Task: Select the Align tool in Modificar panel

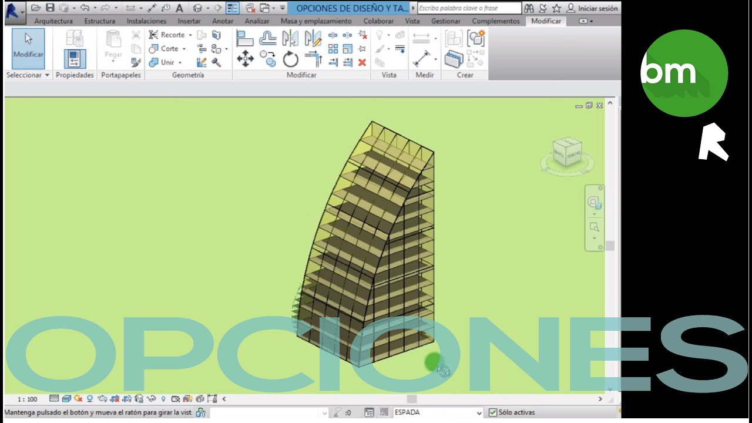Action: (x=245, y=39)
